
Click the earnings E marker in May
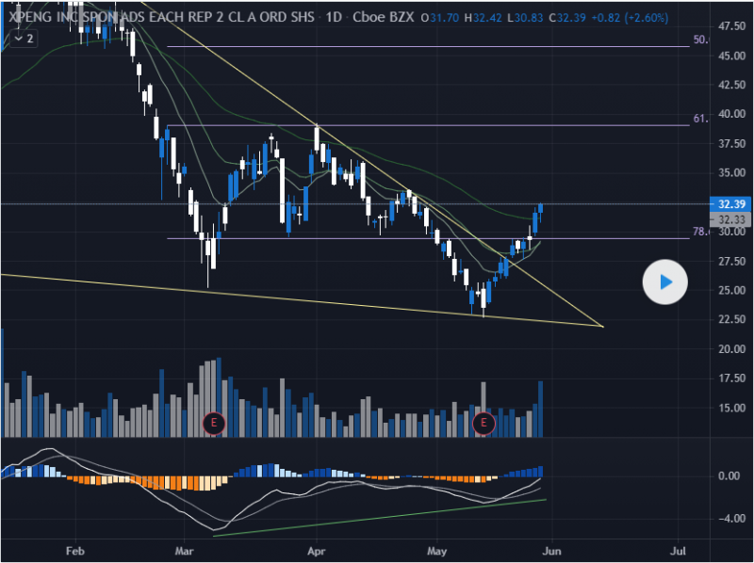[x=484, y=423]
